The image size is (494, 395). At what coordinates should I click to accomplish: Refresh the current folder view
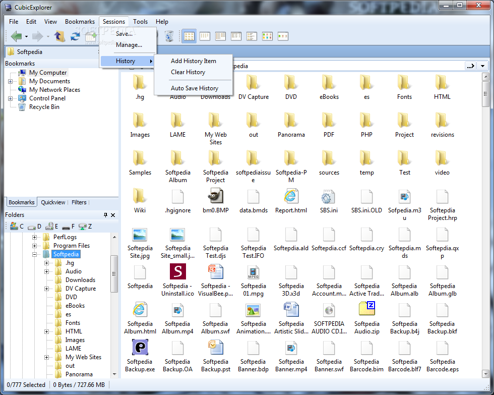tap(75, 36)
